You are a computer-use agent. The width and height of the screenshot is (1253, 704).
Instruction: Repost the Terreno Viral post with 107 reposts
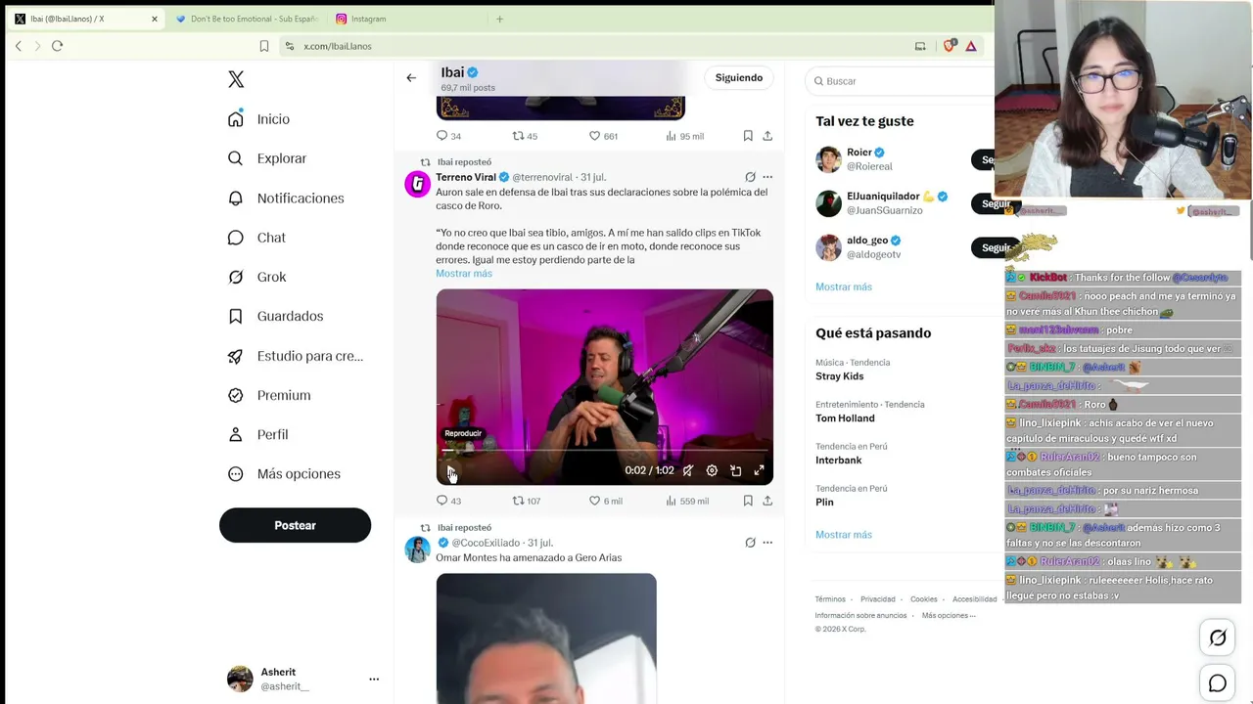tap(527, 501)
